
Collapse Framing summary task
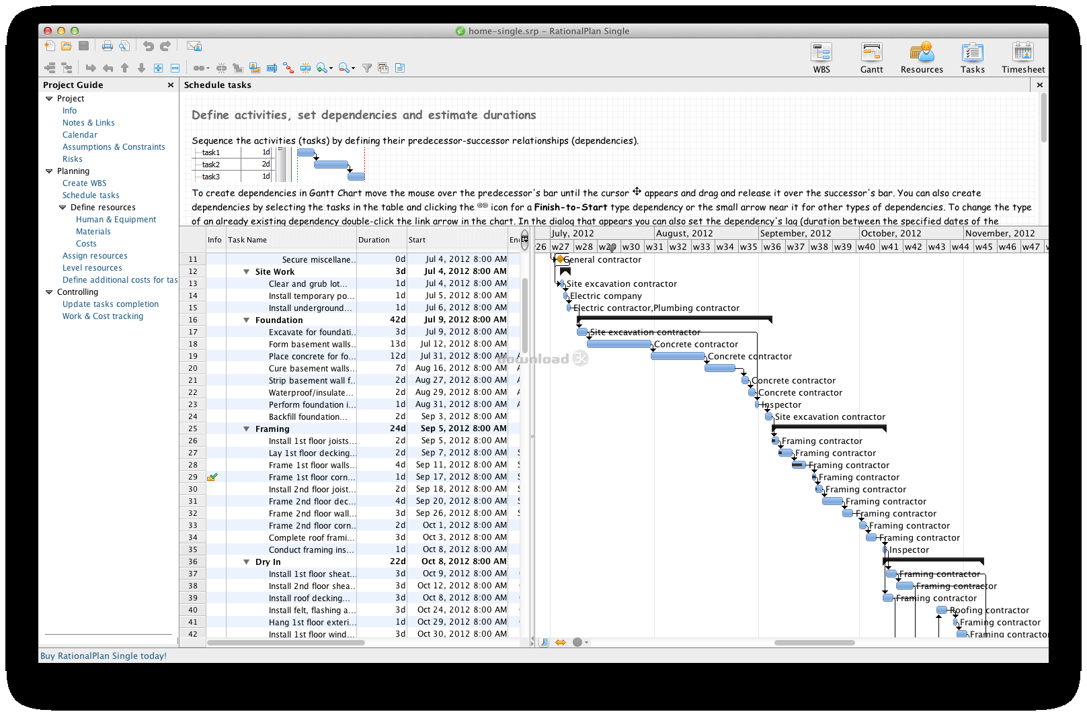pyautogui.click(x=247, y=429)
